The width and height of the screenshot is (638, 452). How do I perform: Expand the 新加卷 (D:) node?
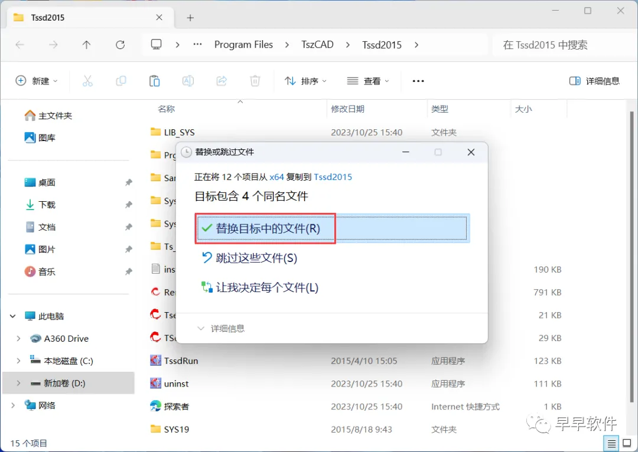tap(18, 383)
